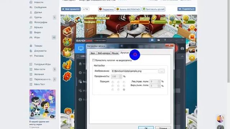Select top-right logo position radio button

pyautogui.click(x=124, y=82)
